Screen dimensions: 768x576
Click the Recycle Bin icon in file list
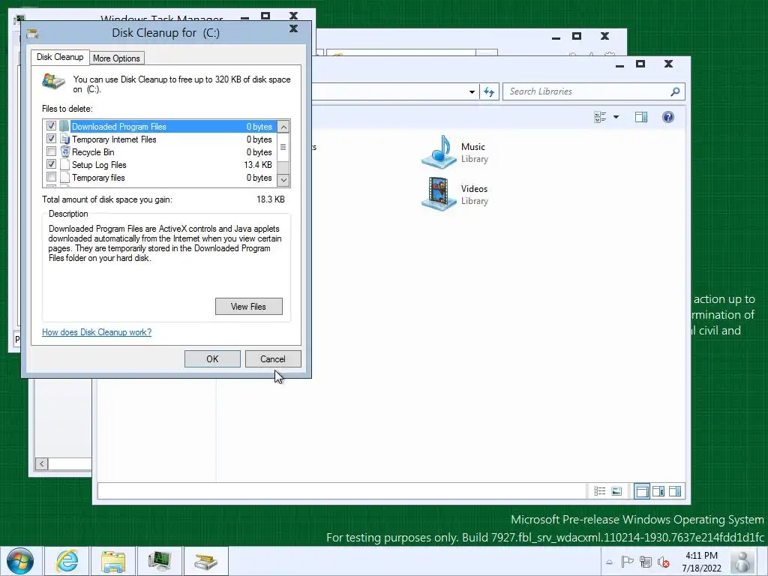tap(64, 151)
